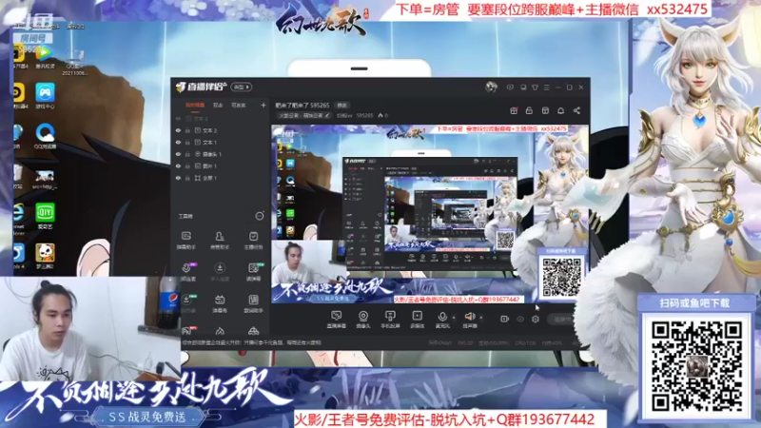The width and height of the screenshot is (761, 428).
Task: Add a 直播屏幕 screen capture source
Action: click(x=336, y=320)
